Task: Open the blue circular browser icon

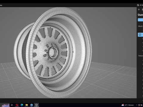Action: click(32, 105)
